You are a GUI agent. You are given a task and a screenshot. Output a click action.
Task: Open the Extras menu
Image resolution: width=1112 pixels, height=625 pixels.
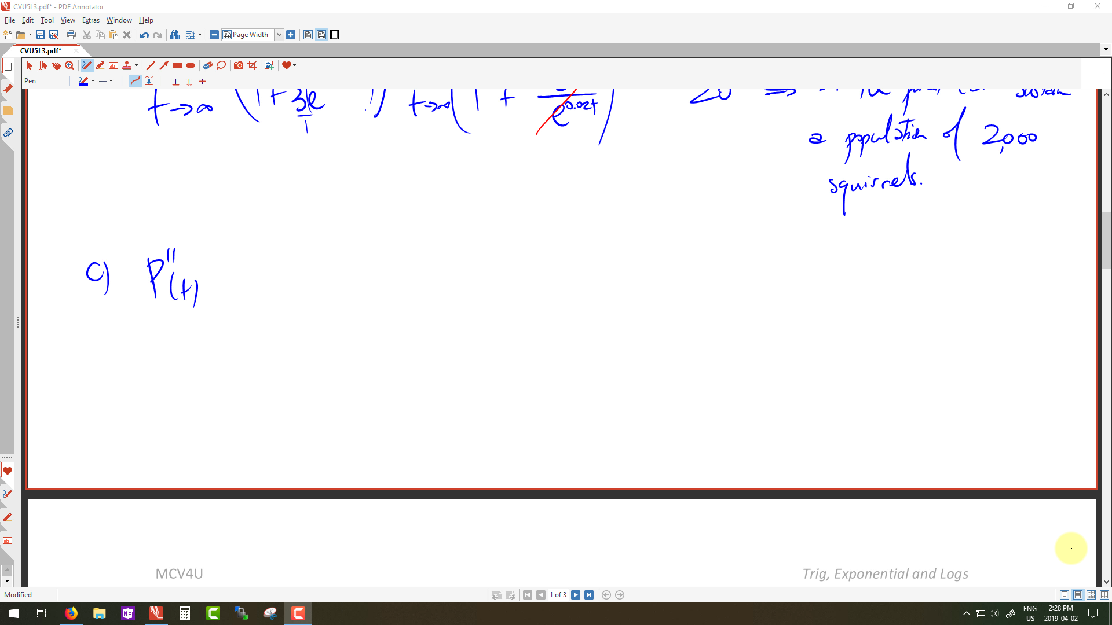pyautogui.click(x=90, y=20)
